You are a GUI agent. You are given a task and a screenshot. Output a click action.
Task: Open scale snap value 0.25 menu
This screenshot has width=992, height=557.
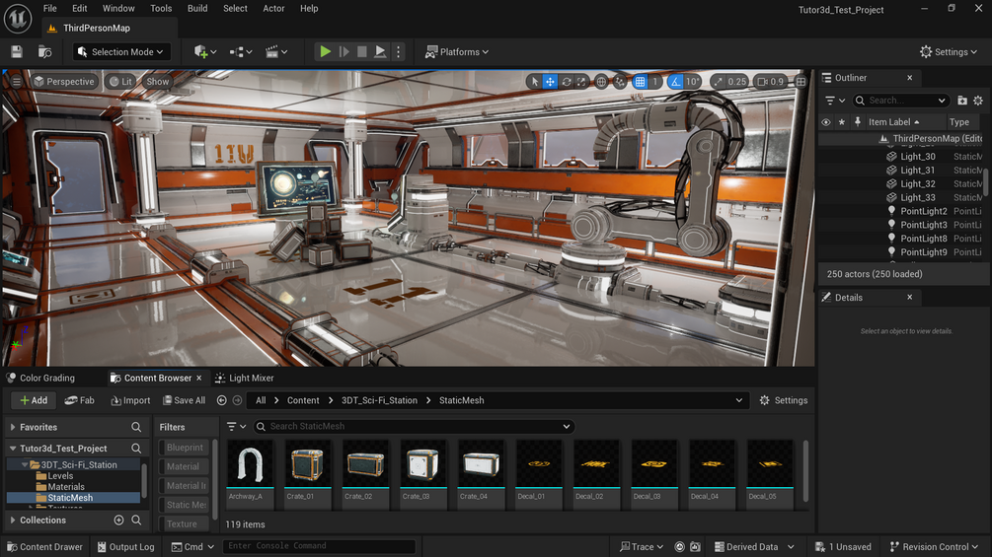click(x=736, y=82)
